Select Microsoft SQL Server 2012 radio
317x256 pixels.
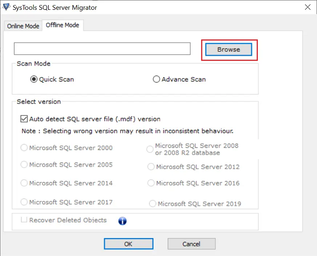pyautogui.click(x=151, y=167)
